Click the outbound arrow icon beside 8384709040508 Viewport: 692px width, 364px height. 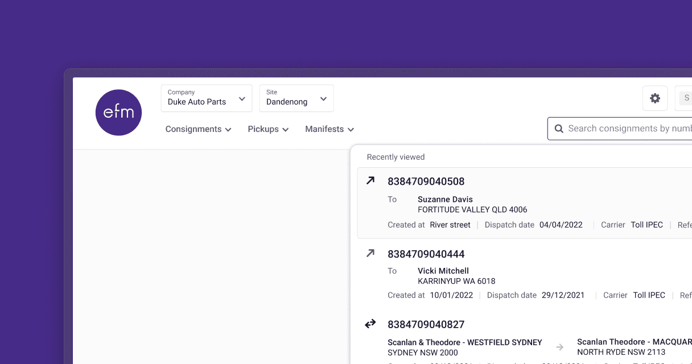370,180
